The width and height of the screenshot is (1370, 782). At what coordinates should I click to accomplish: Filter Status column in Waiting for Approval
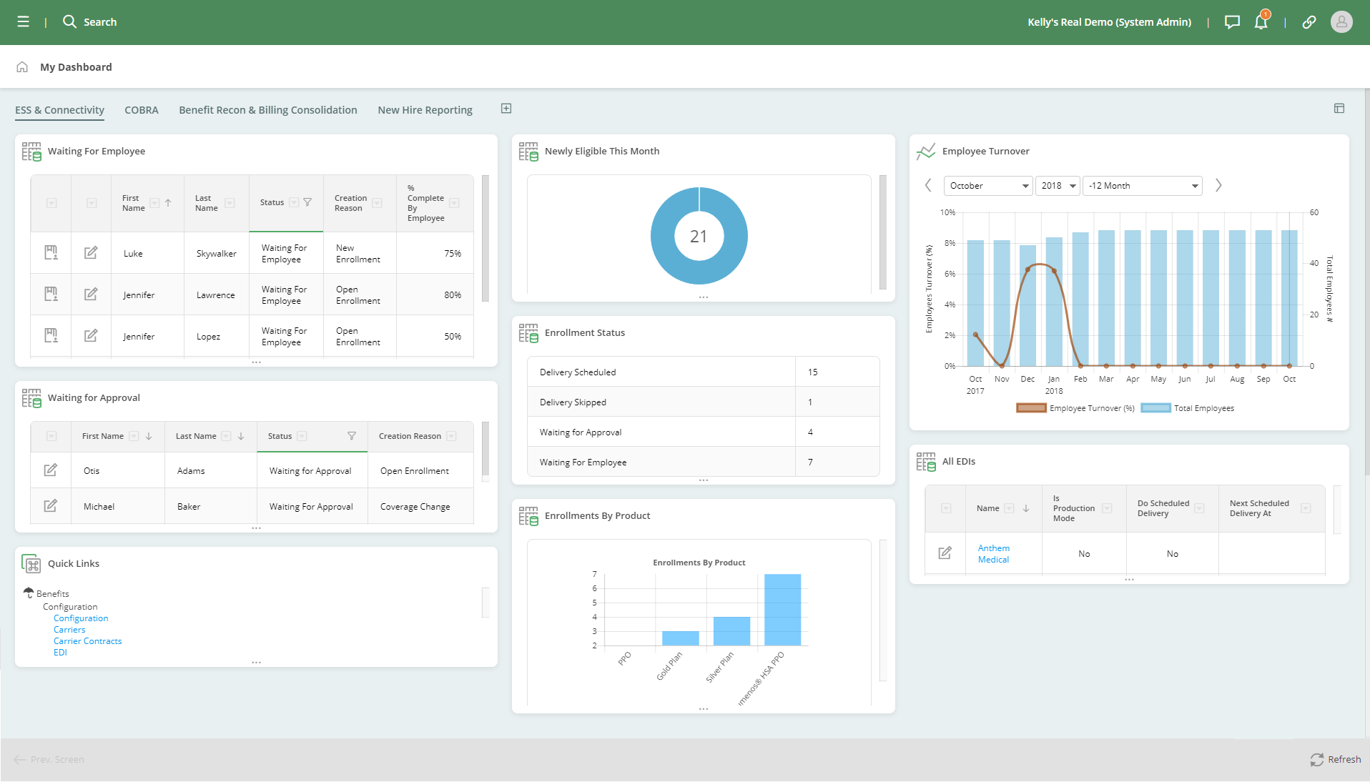[352, 436]
